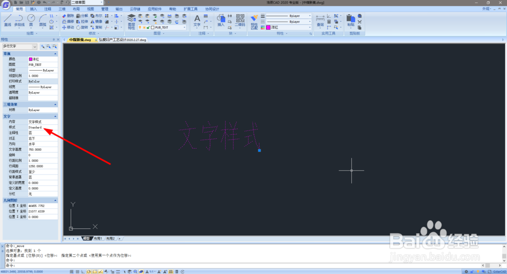The height and width of the screenshot is (274, 507).
Task: Click the QR code (二维码) tool
Action: coord(240,20)
